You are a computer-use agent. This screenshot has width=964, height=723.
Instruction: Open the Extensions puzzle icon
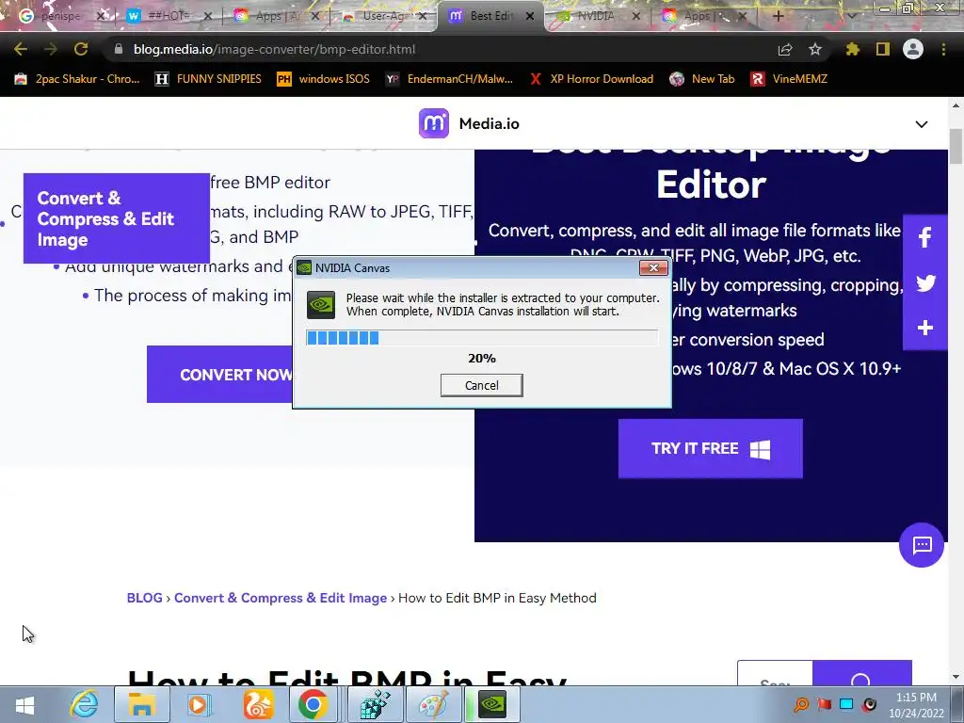click(x=852, y=49)
